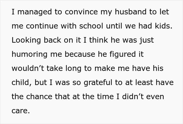
Task: Click the final word "care"
Action: (x=20, y=111)
